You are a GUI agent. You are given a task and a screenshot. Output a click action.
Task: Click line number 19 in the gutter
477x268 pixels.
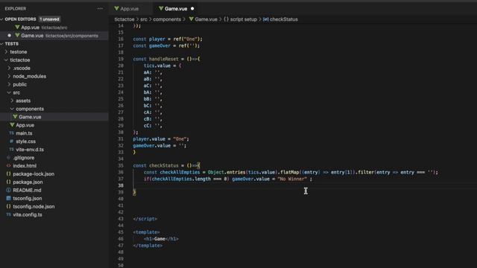click(x=121, y=59)
